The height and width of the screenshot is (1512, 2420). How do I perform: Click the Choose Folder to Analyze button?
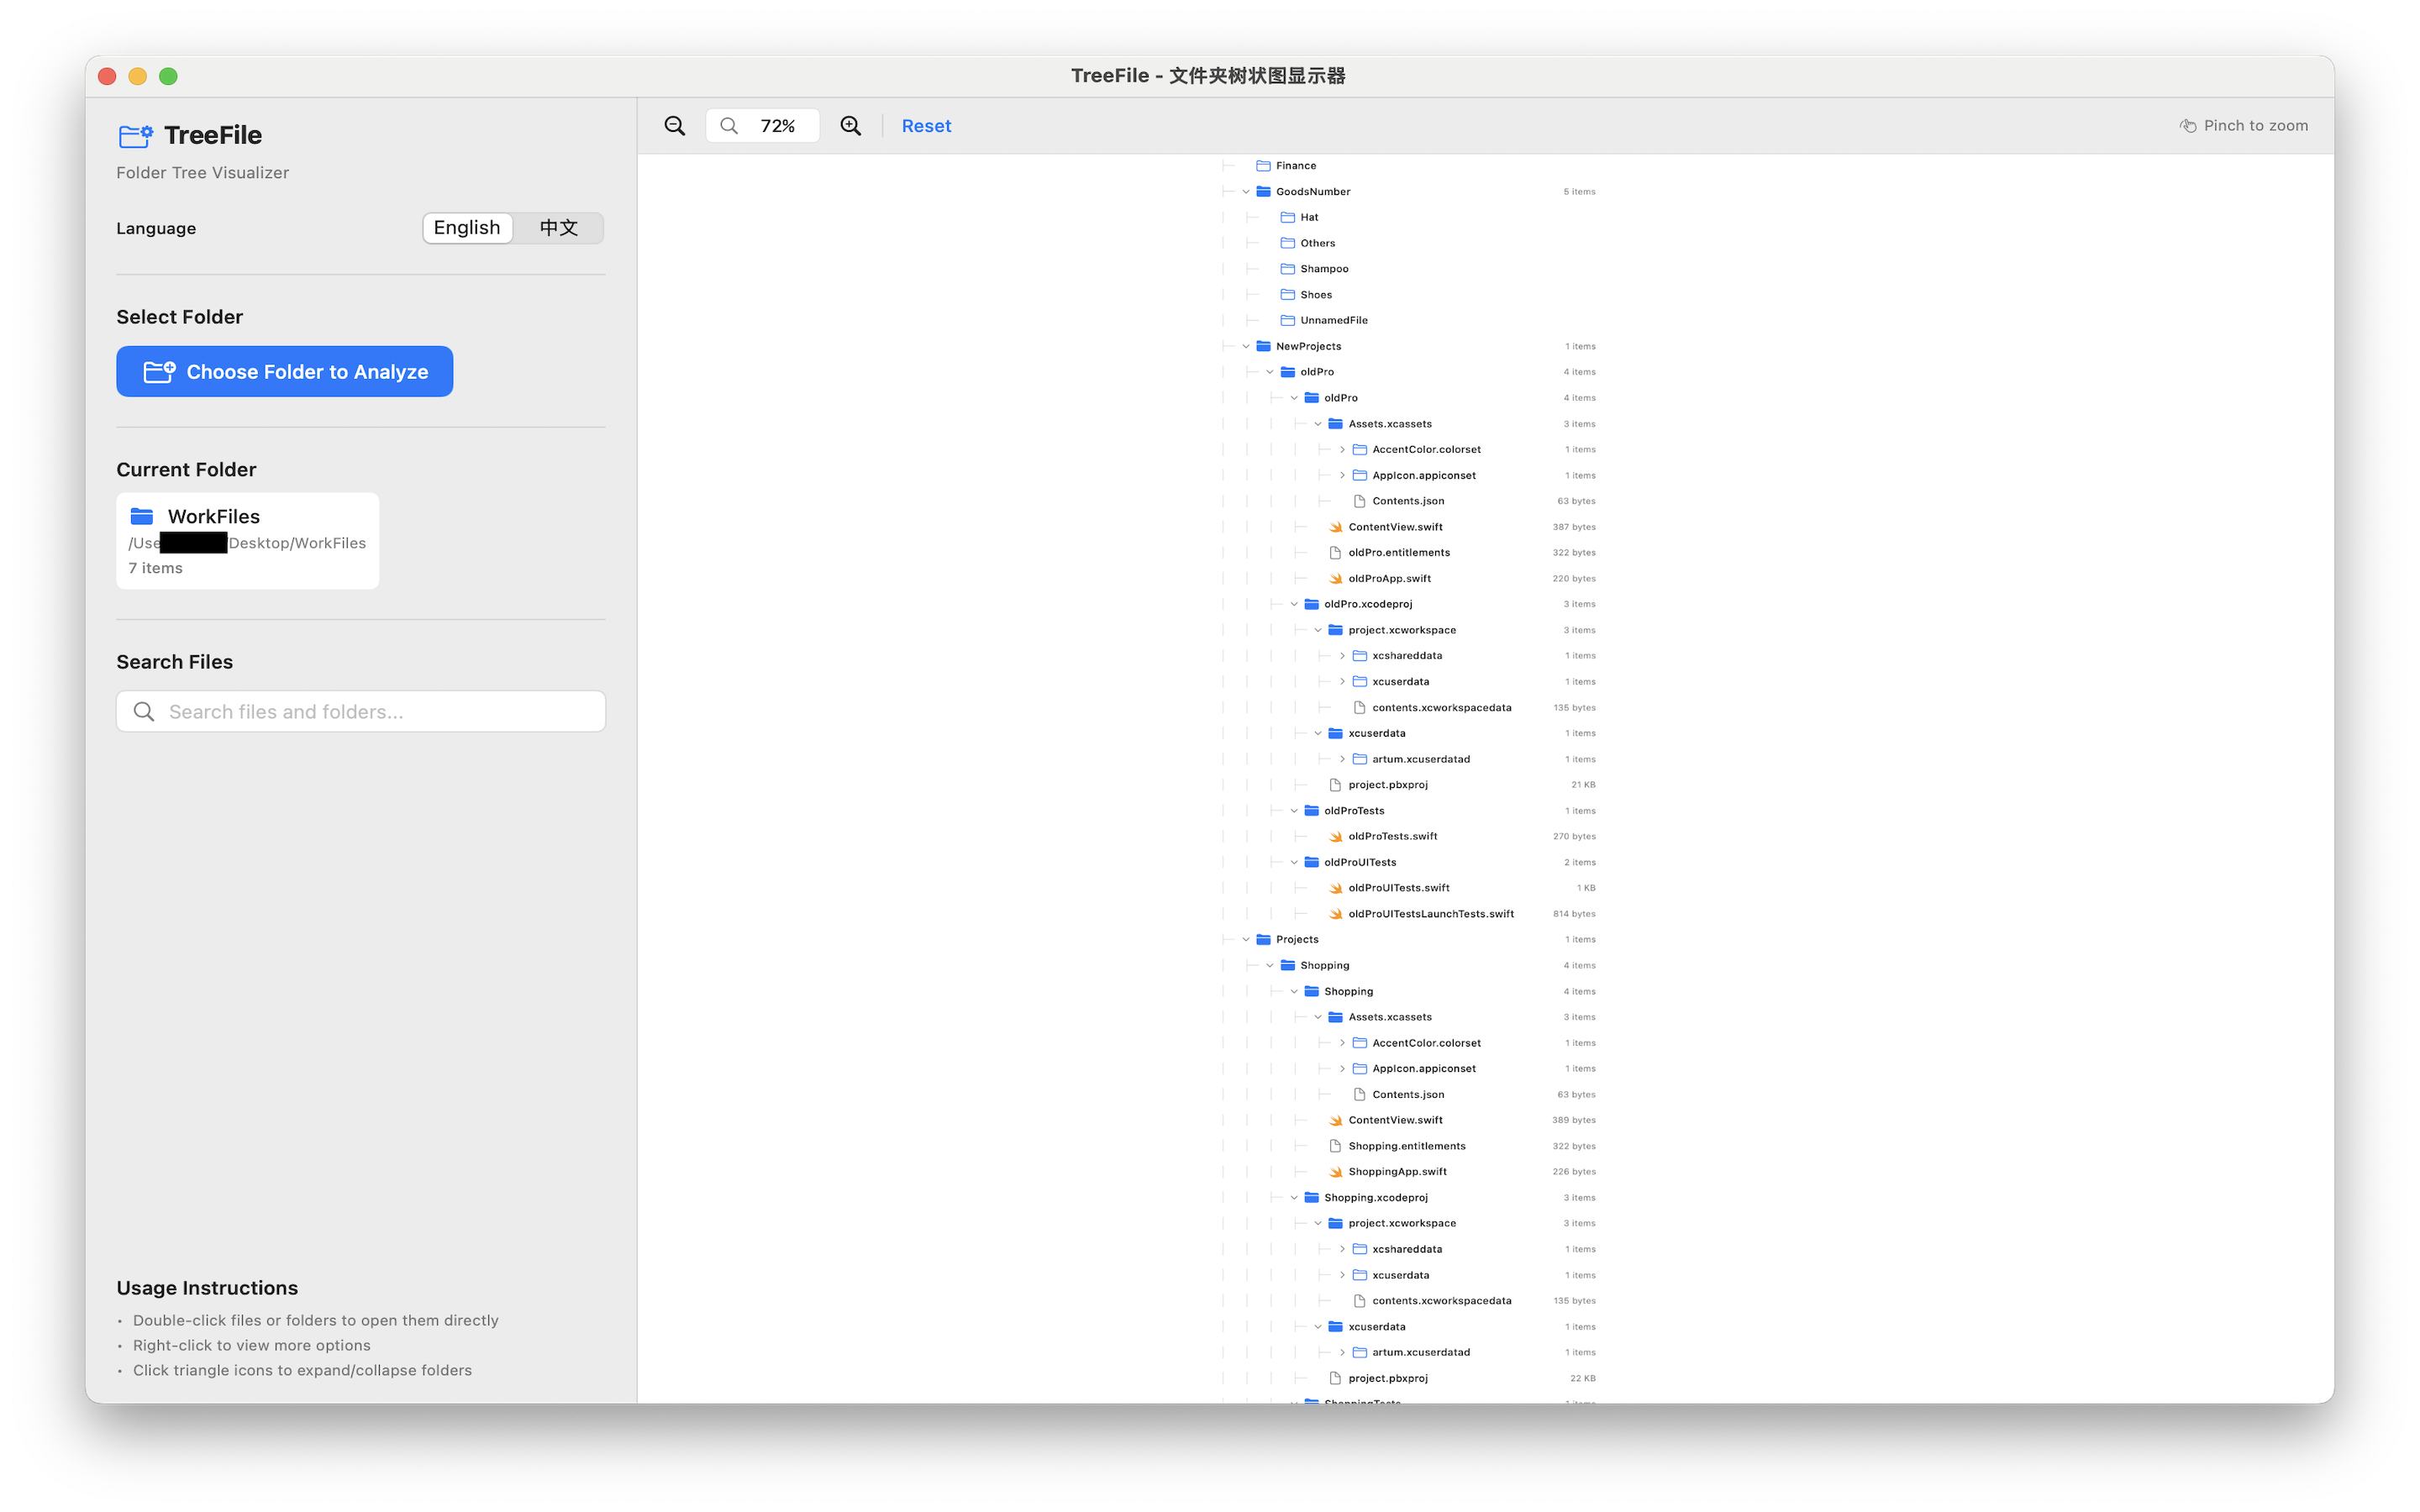[x=284, y=371]
